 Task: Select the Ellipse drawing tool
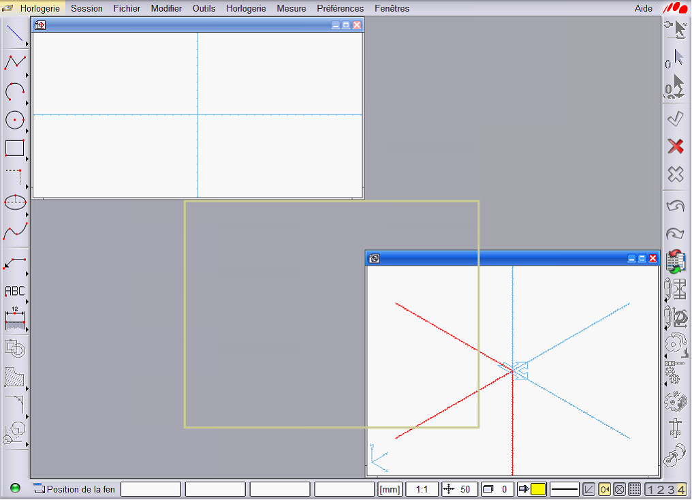[x=14, y=202]
